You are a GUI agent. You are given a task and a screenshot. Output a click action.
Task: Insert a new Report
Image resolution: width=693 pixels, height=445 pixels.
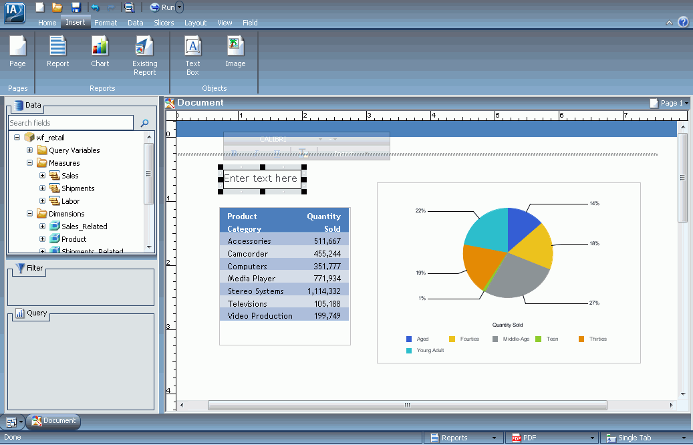click(x=58, y=51)
